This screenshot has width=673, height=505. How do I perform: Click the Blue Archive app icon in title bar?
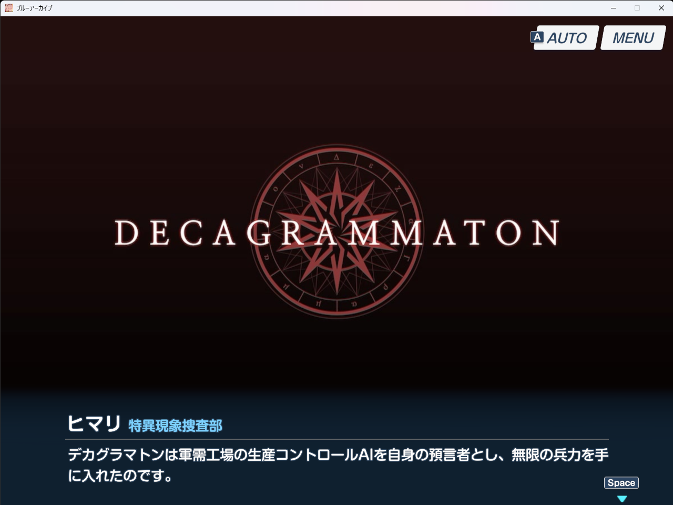point(8,8)
